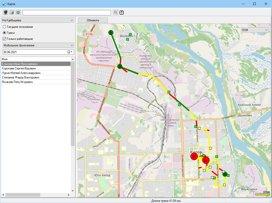Screen dimensions: 272x203
Task: Click the Обновить button
Action: tap(93, 20)
